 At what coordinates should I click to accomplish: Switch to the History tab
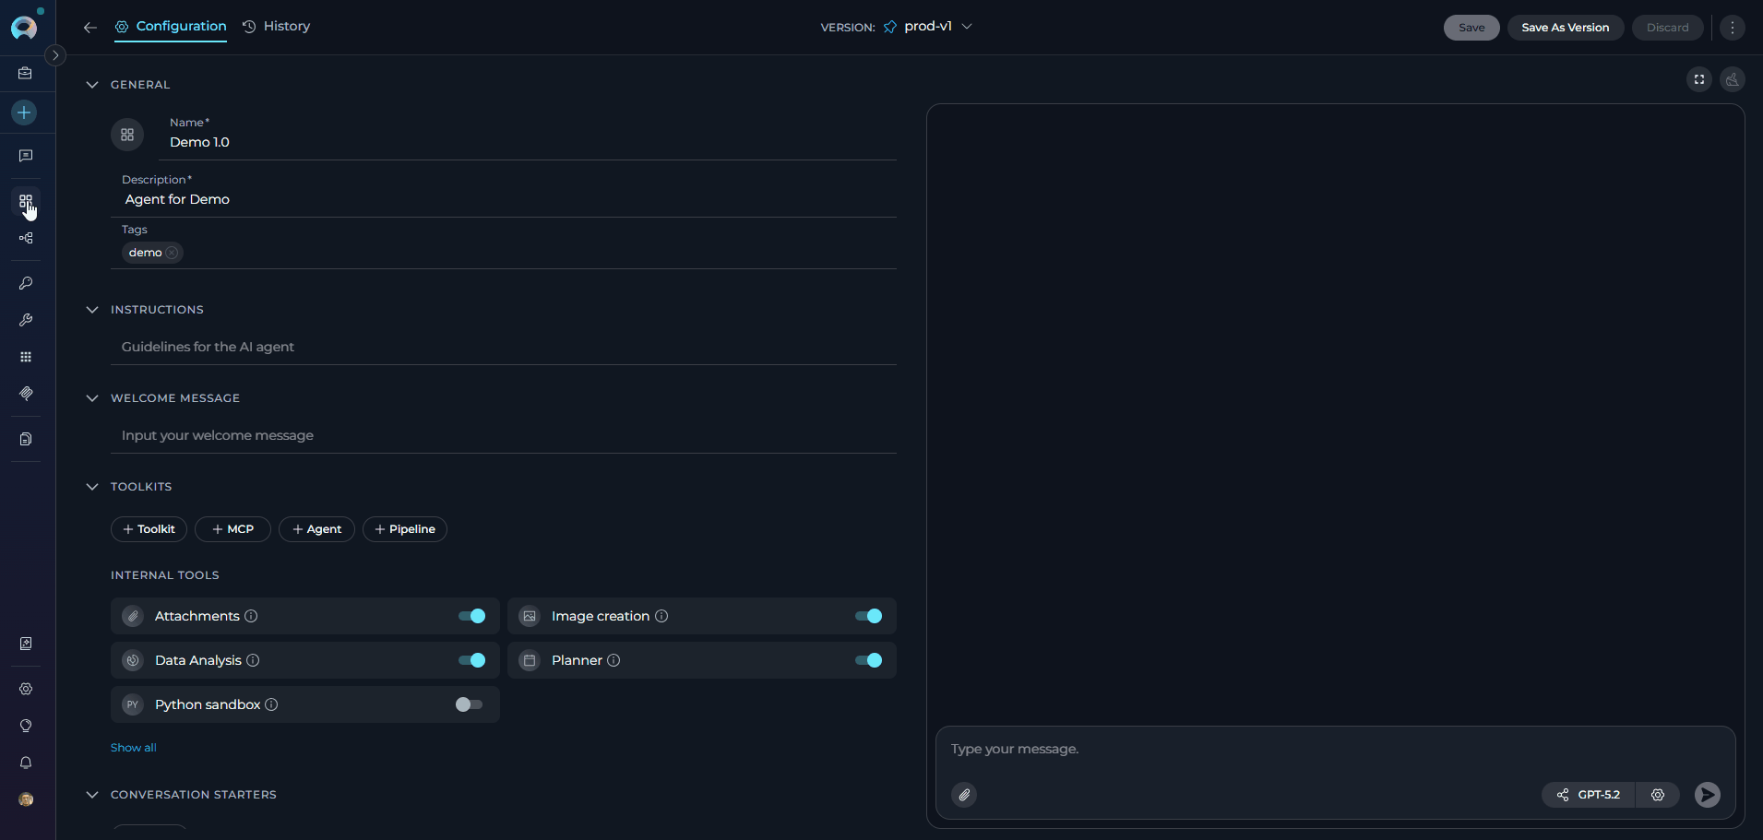[276, 26]
